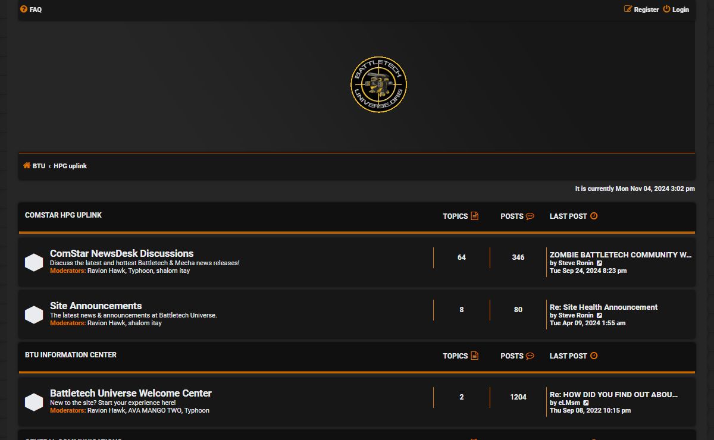The height and width of the screenshot is (440, 714).
Task: View Steve Ronin profile in NewsDesk row
Action: tap(576, 263)
